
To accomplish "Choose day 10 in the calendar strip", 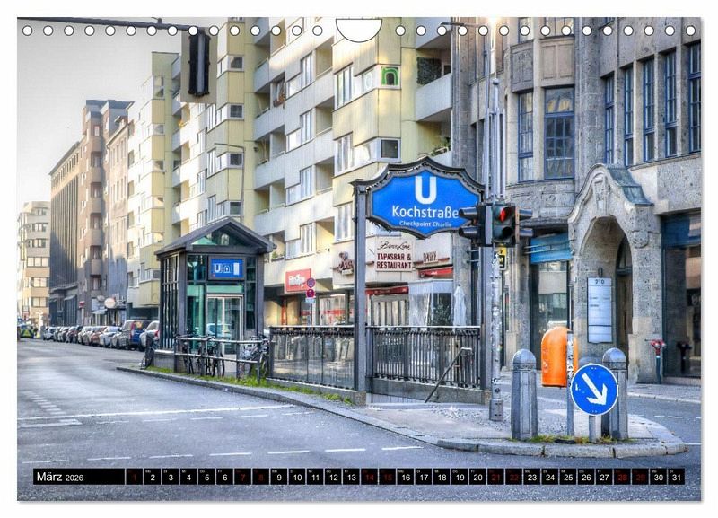I will coord(297,477).
